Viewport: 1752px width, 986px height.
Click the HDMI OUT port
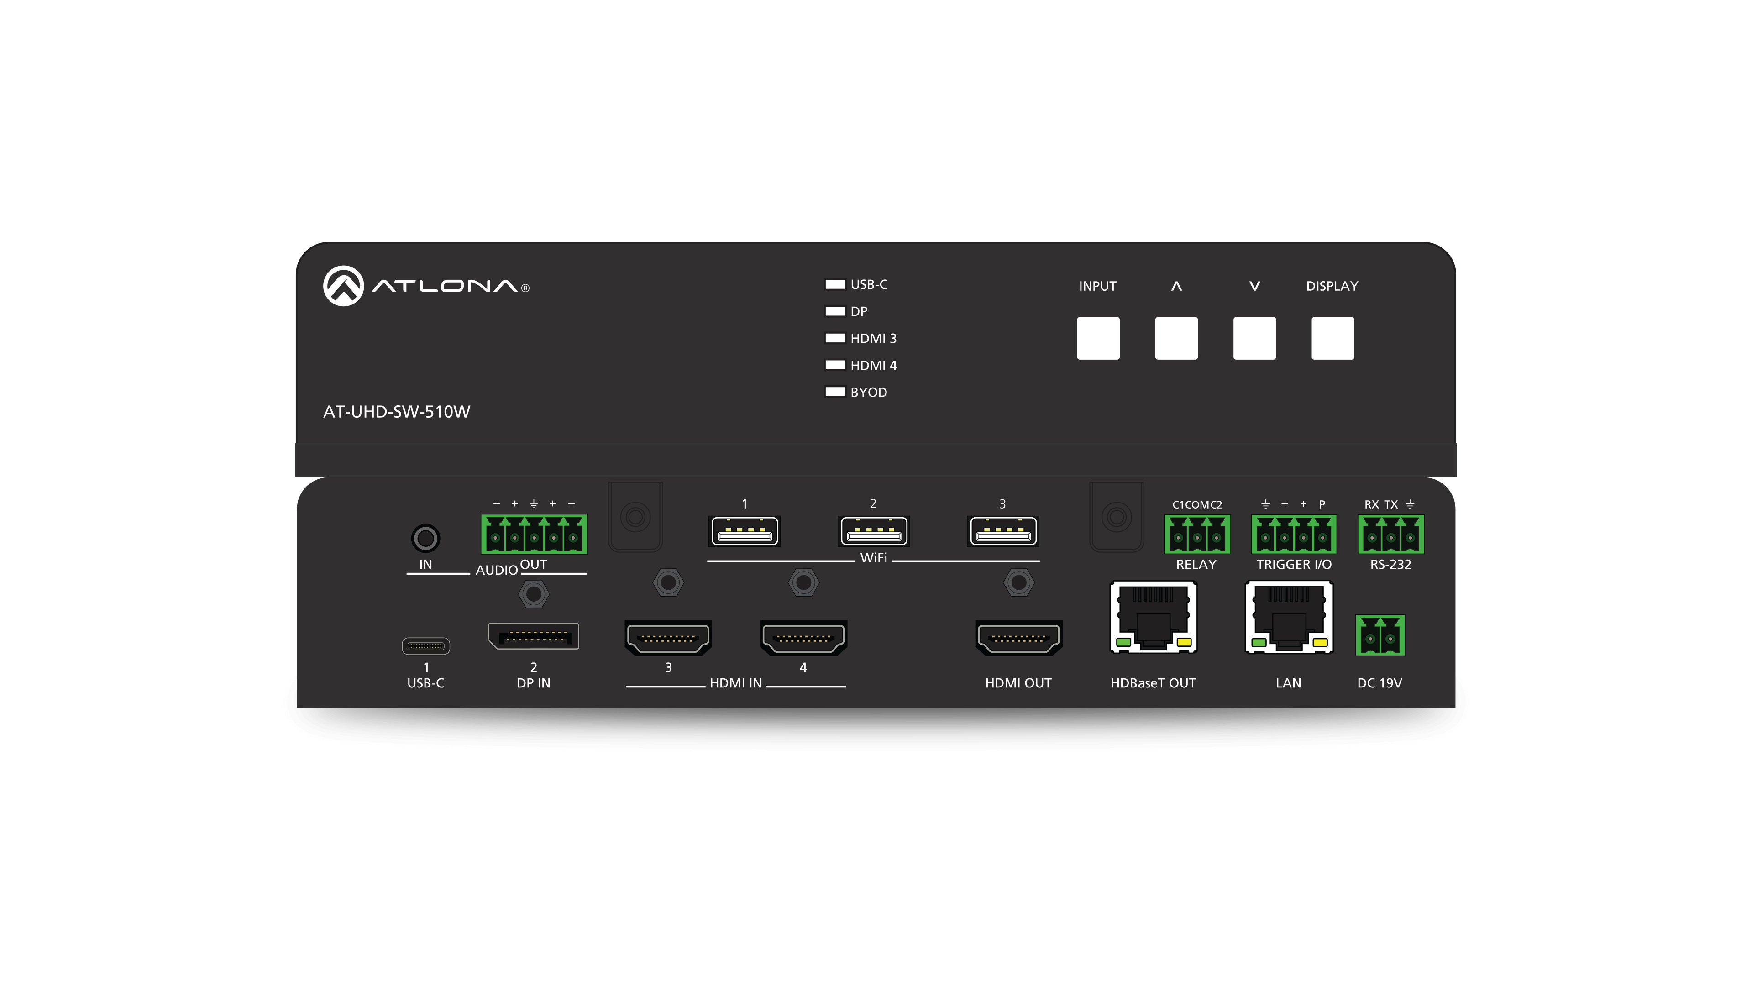pos(1019,638)
